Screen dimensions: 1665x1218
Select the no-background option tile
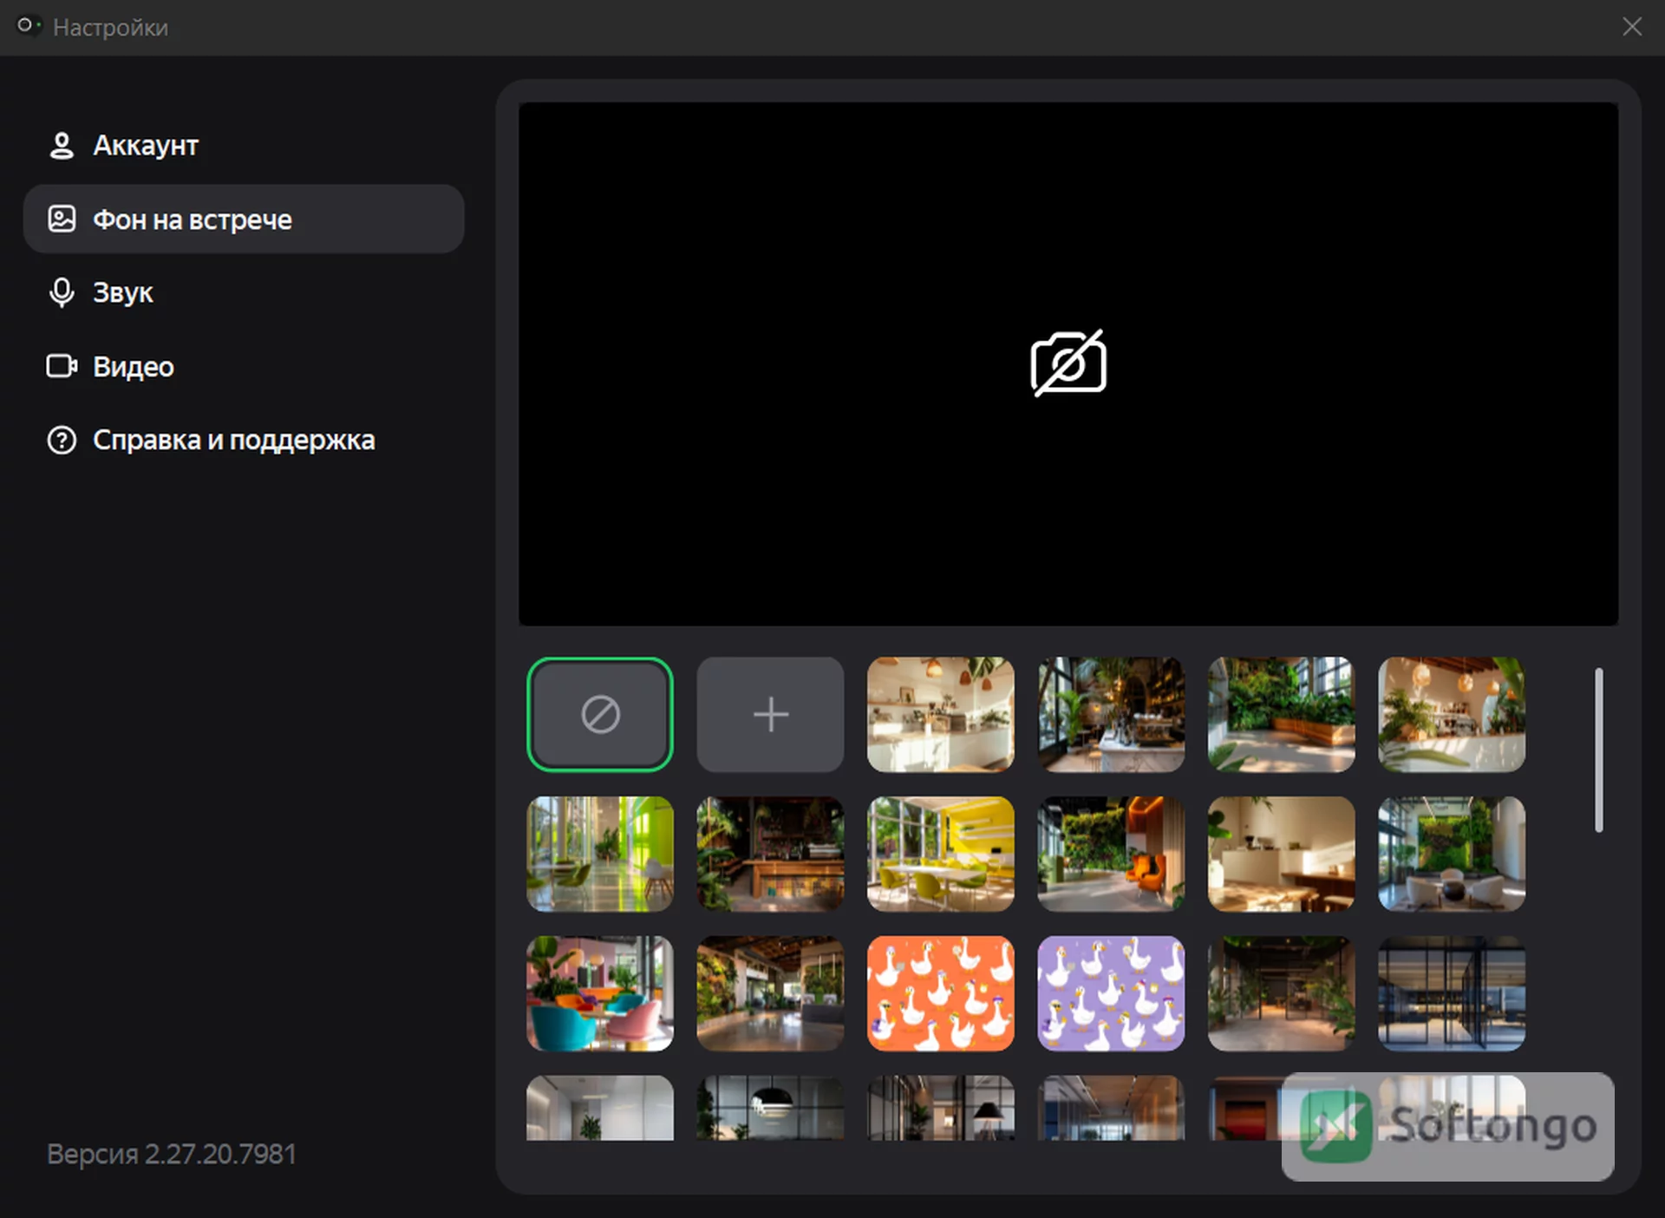(600, 715)
